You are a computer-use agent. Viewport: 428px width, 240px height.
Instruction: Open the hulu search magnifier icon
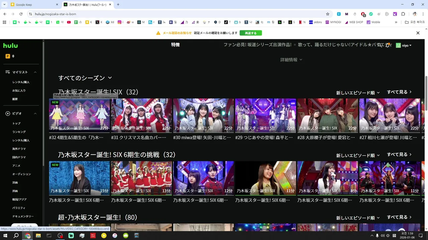[x=380, y=45]
